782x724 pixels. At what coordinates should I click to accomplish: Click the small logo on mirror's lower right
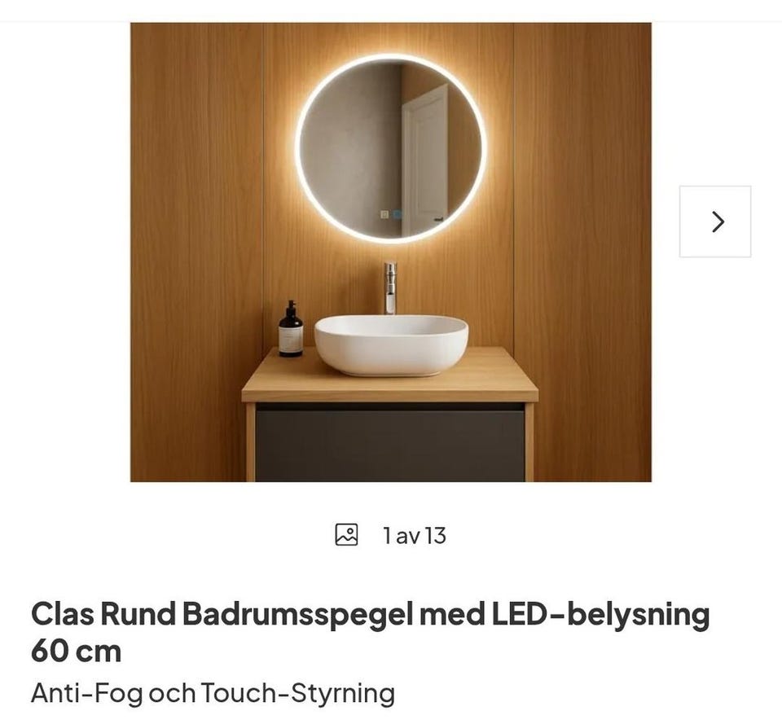[x=438, y=218]
